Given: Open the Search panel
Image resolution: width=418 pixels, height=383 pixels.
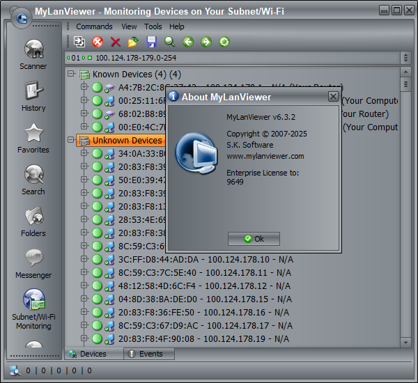Looking at the screenshot, I should [33, 180].
